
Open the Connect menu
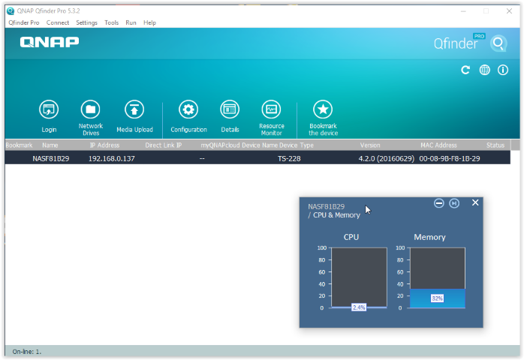coord(58,22)
